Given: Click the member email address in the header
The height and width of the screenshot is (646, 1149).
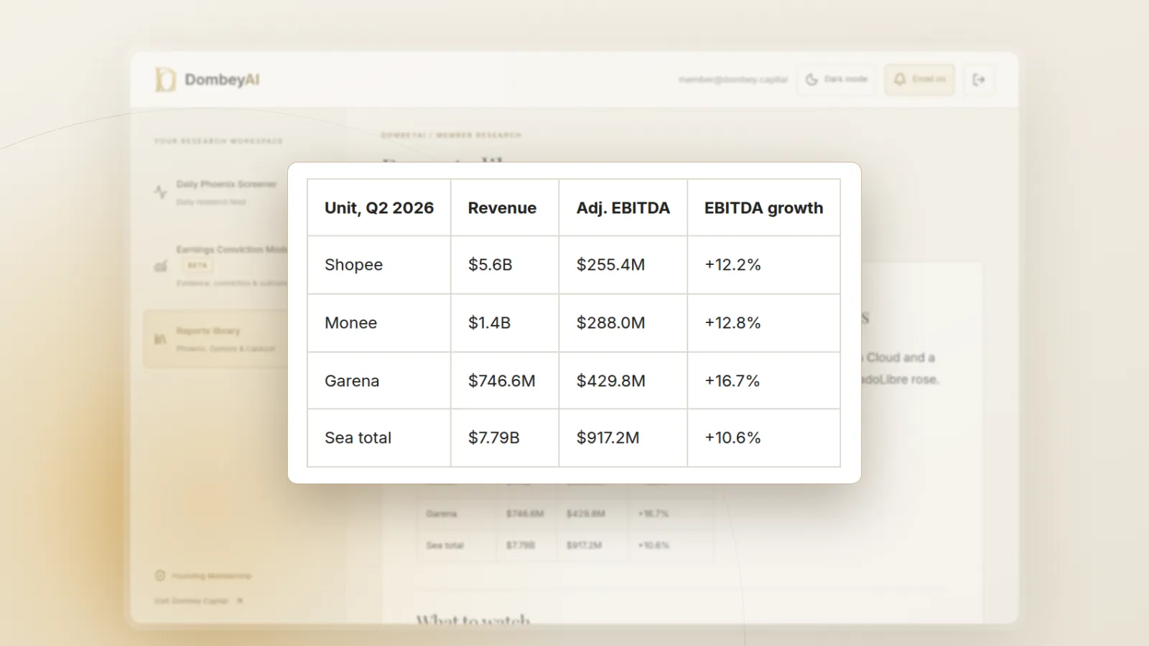Looking at the screenshot, I should pyautogui.click(x=733, y=80).
